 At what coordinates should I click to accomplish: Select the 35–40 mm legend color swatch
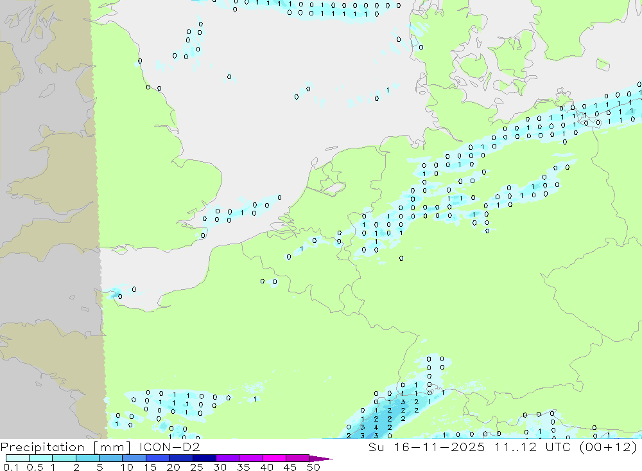point(251,458)
